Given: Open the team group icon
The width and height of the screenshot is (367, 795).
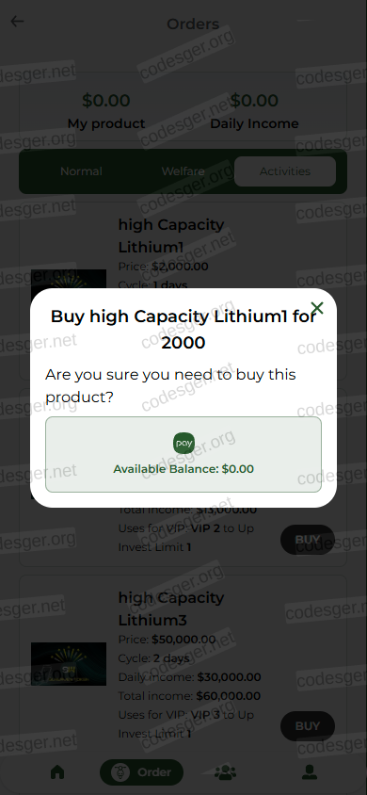Looking at the screenshot, I should point(225,772).
